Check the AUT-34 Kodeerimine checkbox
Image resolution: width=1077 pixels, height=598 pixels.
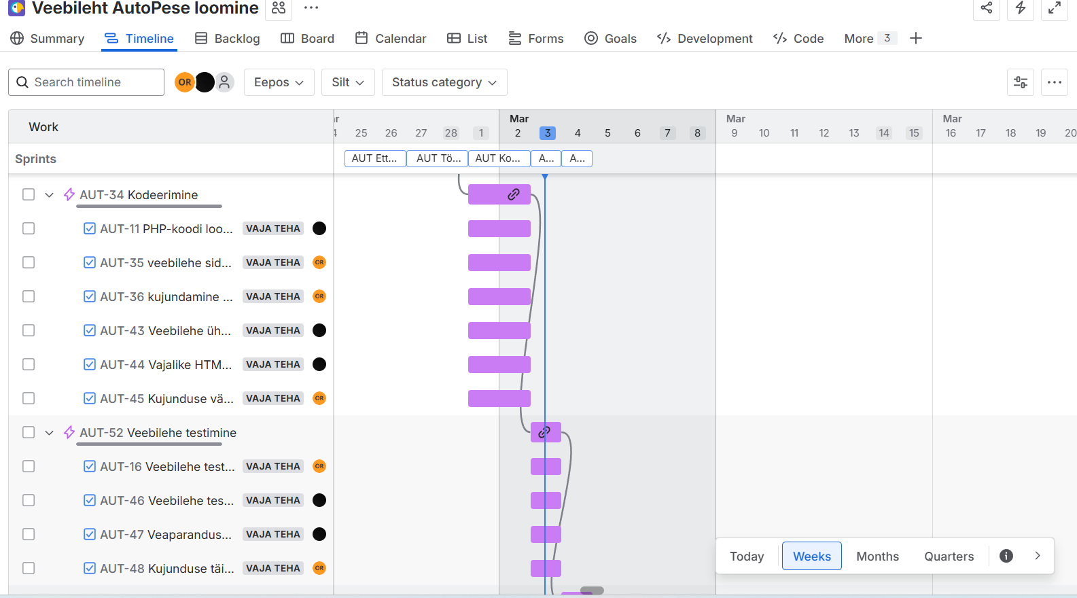pyautogui.click(x=29, y=194)
